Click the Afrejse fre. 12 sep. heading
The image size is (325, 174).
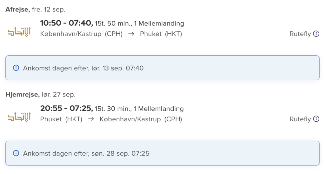tap(35, 10)
